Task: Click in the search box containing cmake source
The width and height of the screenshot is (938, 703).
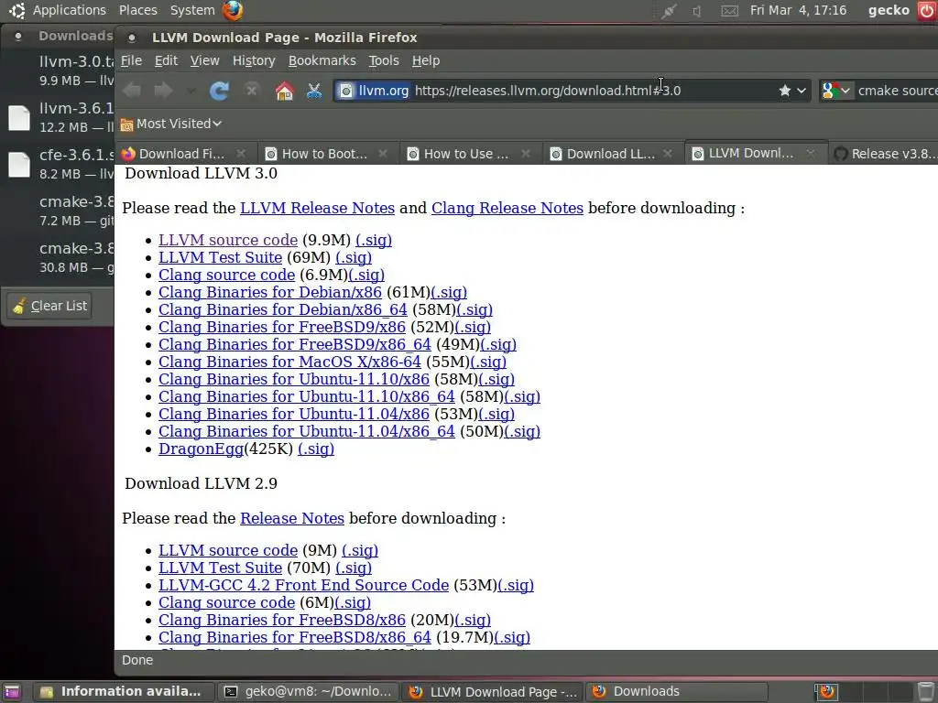Action: [897, 91]
